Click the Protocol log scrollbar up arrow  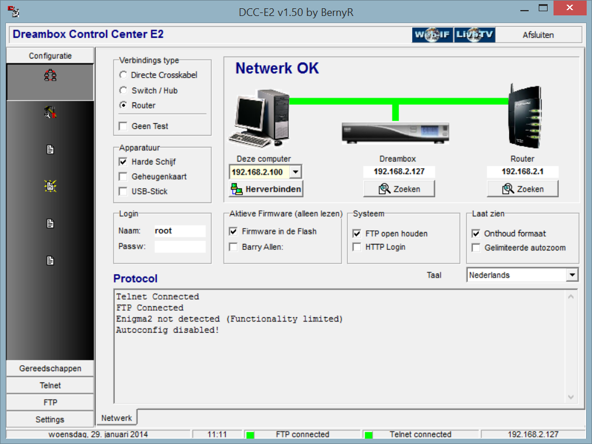[571, 297]
